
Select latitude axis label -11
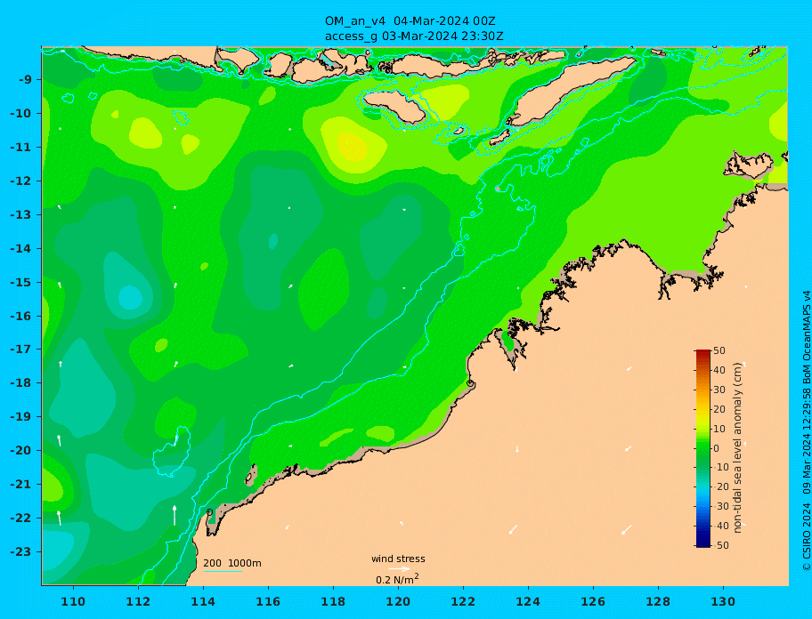pyautogui.click(x=23, y=148)
